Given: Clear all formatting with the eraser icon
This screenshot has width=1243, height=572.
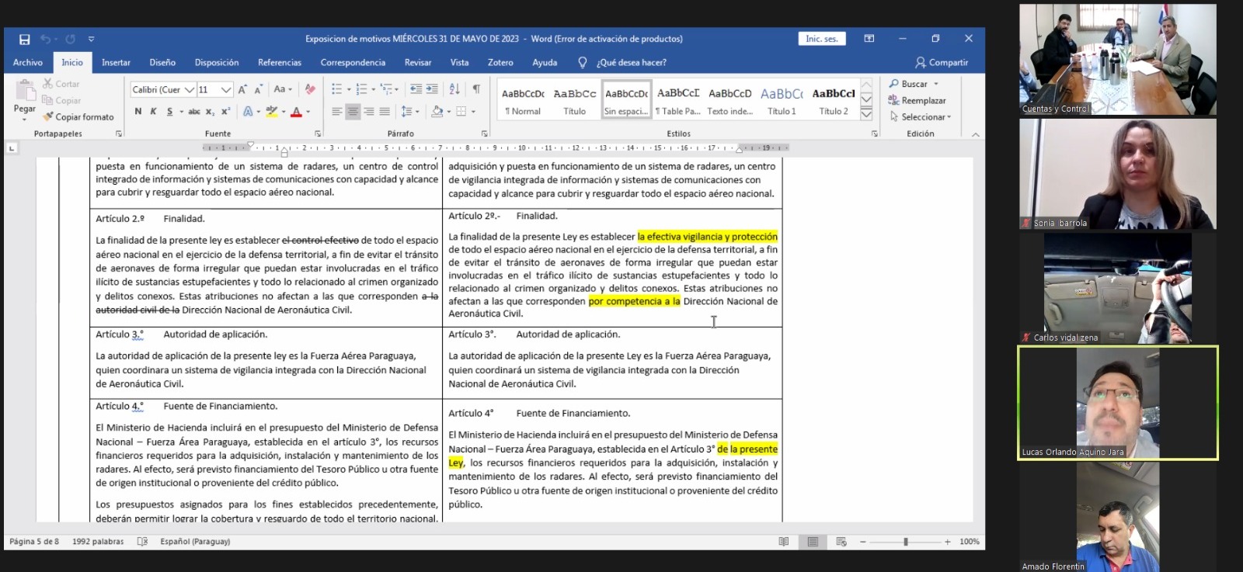Looking at the screenshot, I should 310,89.
